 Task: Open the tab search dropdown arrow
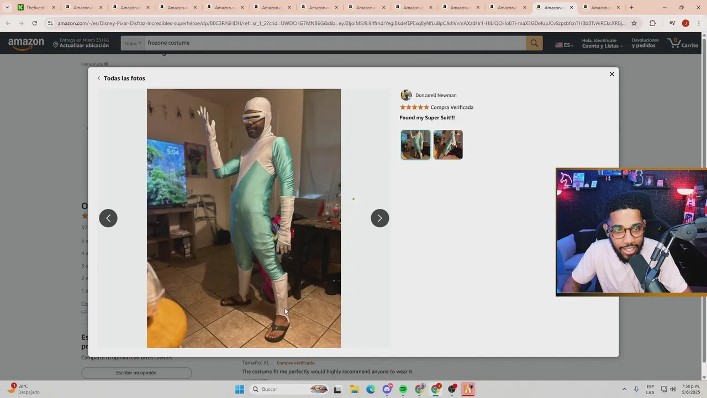click(7, 7)
